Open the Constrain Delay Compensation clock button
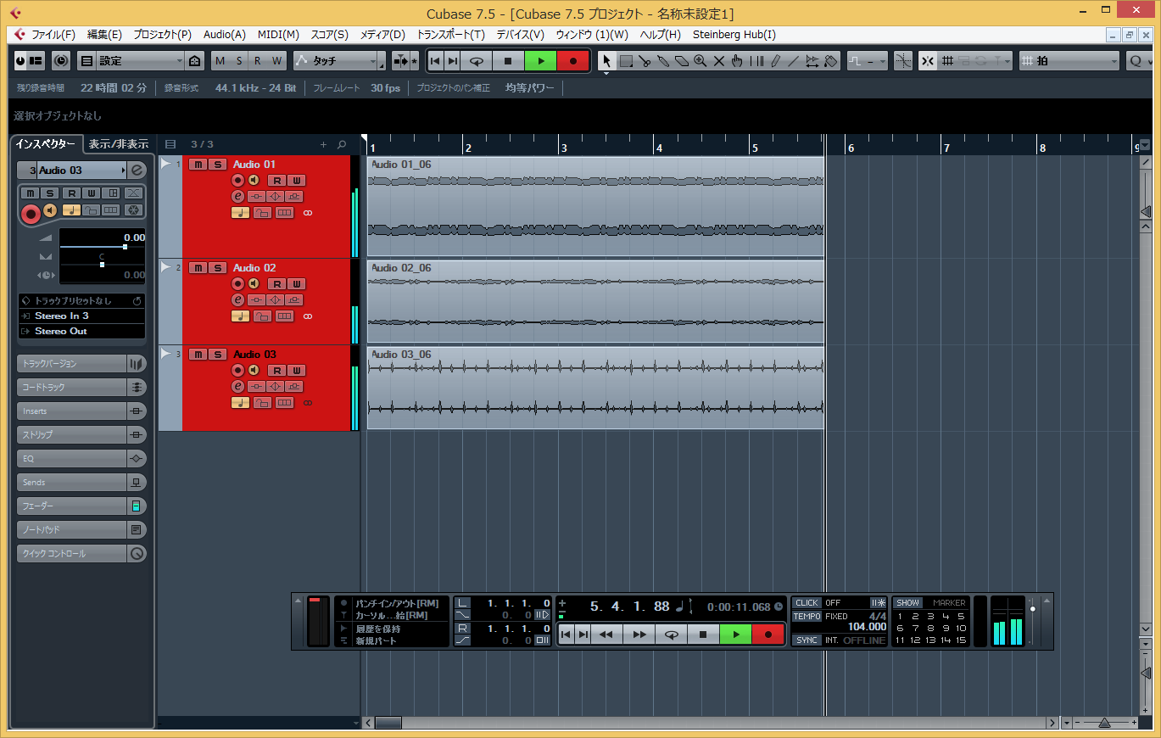 tap(61, 61)
